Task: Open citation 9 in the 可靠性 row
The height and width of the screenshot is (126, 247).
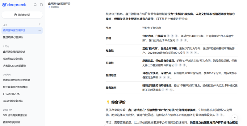Action: click(184, 65)
